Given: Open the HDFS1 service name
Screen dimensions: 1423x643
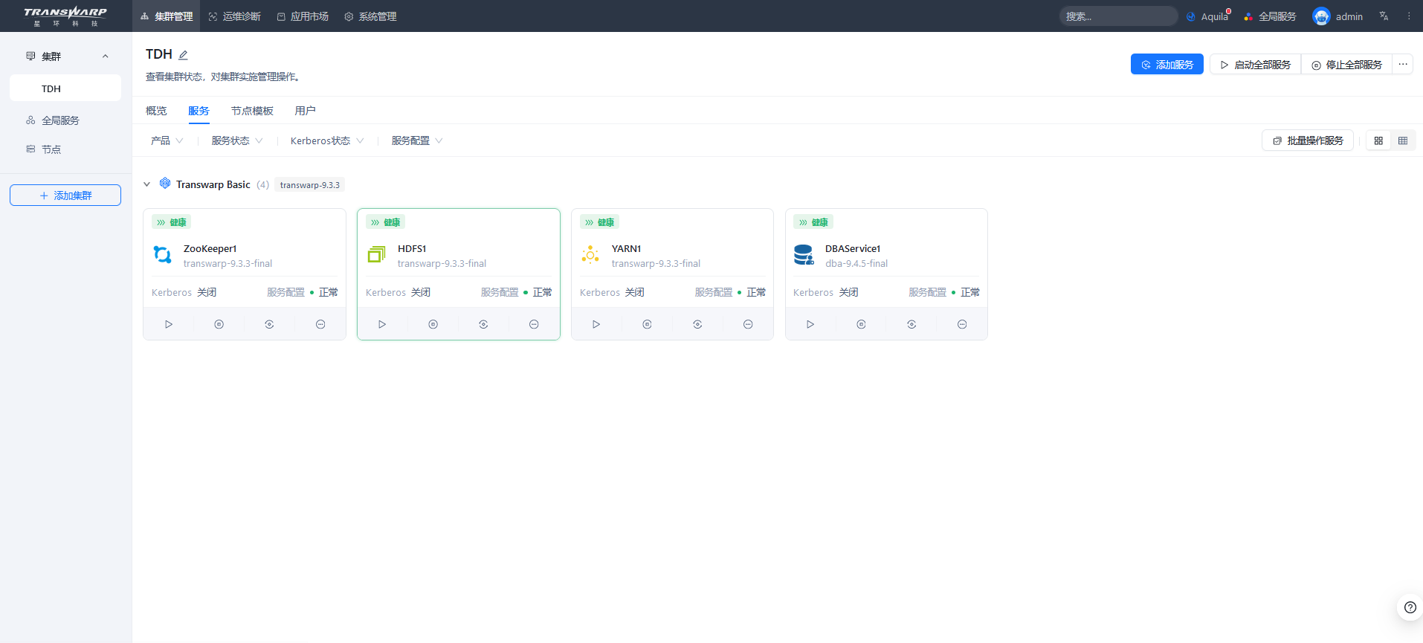Looking at the screenshot, I should pyautogui.click(x=412, y=249).
